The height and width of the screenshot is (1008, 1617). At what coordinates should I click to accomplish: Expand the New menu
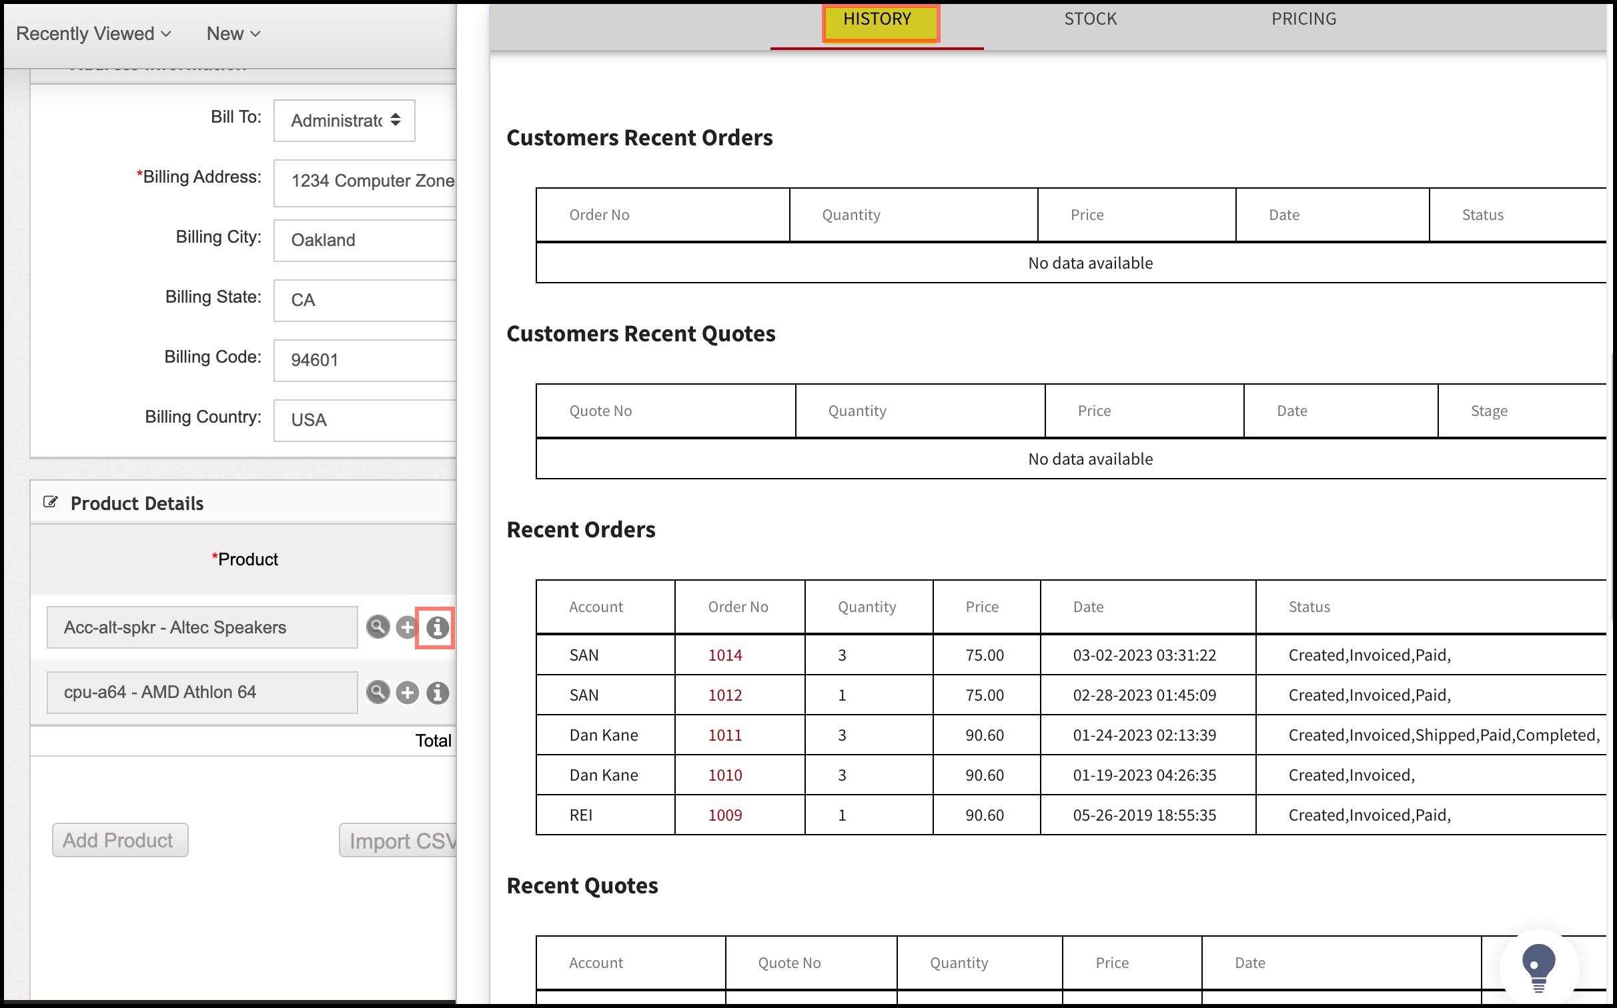coord(233,33)
